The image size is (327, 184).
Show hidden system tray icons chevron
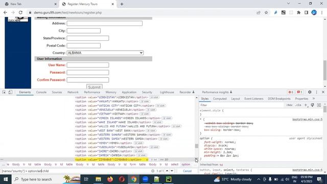[x=259, y=179]
